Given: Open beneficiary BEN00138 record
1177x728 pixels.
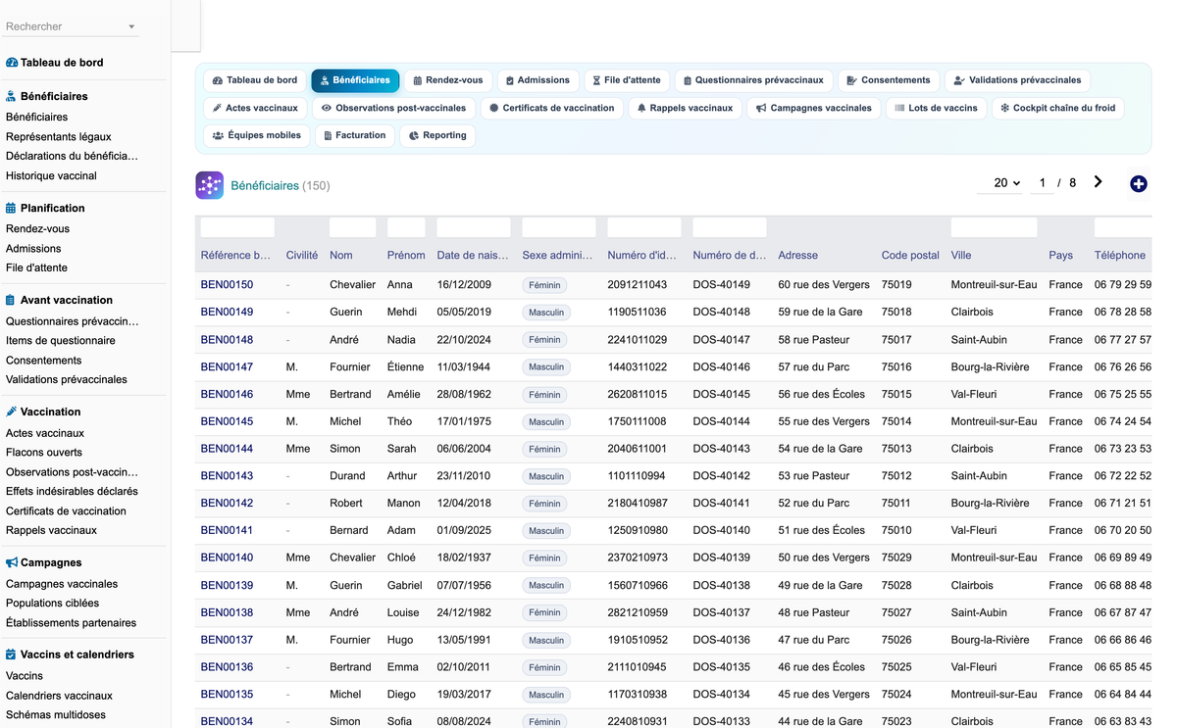Looking at the screenshot, I should 227,612.
